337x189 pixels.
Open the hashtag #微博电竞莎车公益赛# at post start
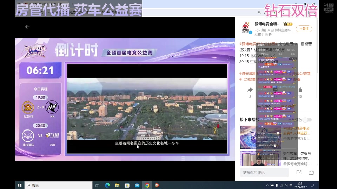(x=258, y=44)
